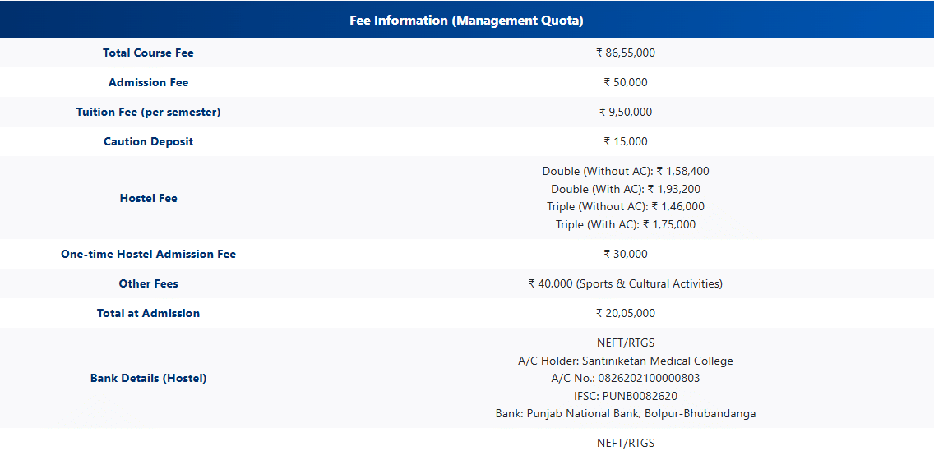Viewport: 934px width, 451px height.
Task: Select the Caution Deposit label
Action: (148, 141)
